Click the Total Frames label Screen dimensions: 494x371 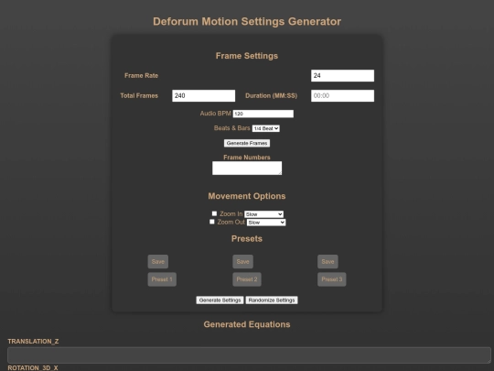[x=139, y=95]
